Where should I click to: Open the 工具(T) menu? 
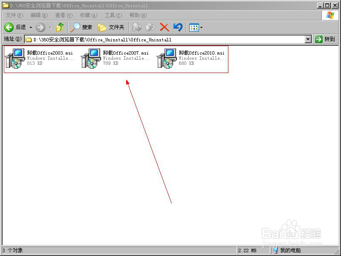[x=113, y=15]
